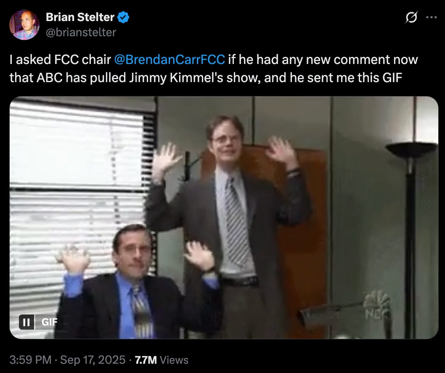Click the 3:59 PM timestamp

(x=30, y=360)
